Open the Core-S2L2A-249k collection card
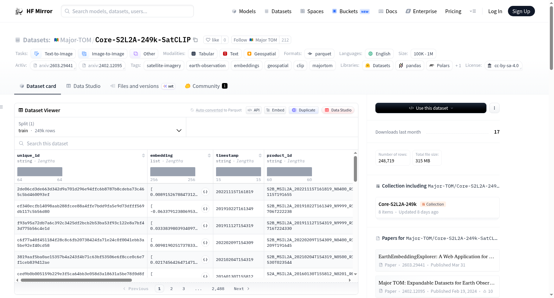Screen dimensions: 554x298 437,208
